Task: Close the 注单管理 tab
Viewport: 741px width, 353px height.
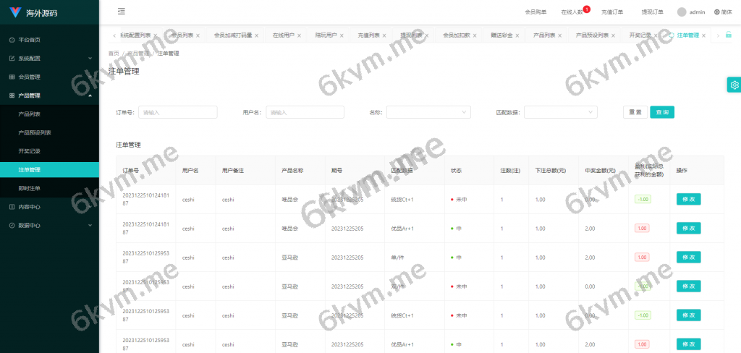Action: point(703,35)
